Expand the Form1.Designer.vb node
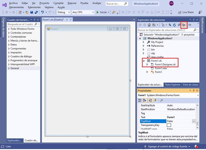This screenshot has width=206, height=150. click(x=147, y=65)
